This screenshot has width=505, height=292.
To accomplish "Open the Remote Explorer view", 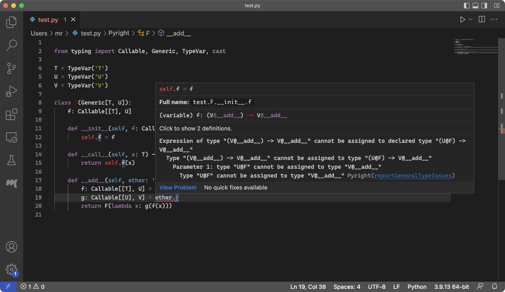I will pyautogui.click(x=12, y=137).
